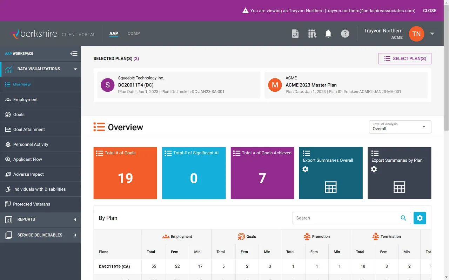
Task: Click the orange Total # of Goals tile
Action: [x=125, y=173]
